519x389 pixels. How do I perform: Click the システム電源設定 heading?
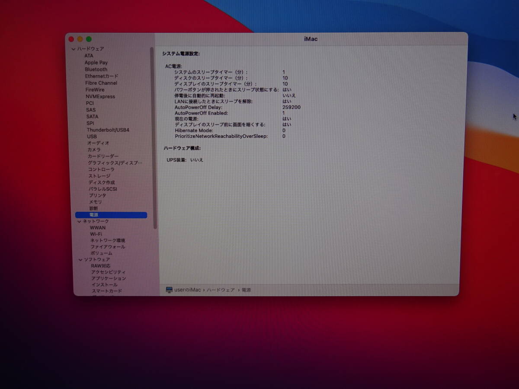181,54
